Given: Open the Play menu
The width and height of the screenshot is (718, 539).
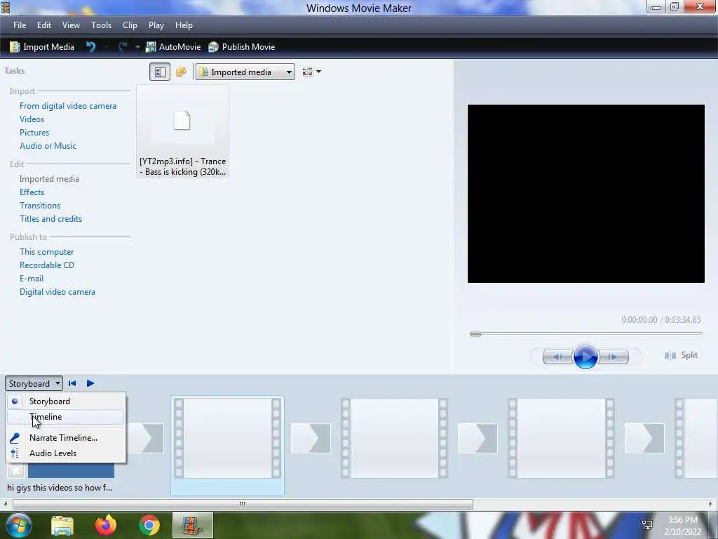Looking at the screenshot, I should point(156,25).
